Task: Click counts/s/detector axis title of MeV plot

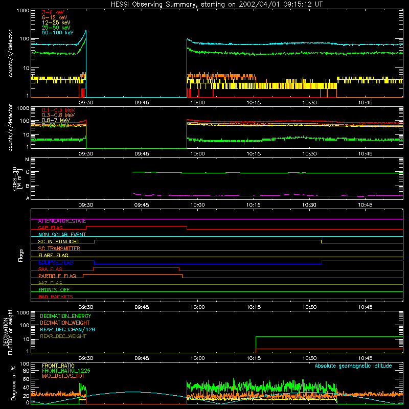Action: click(10, 127)
